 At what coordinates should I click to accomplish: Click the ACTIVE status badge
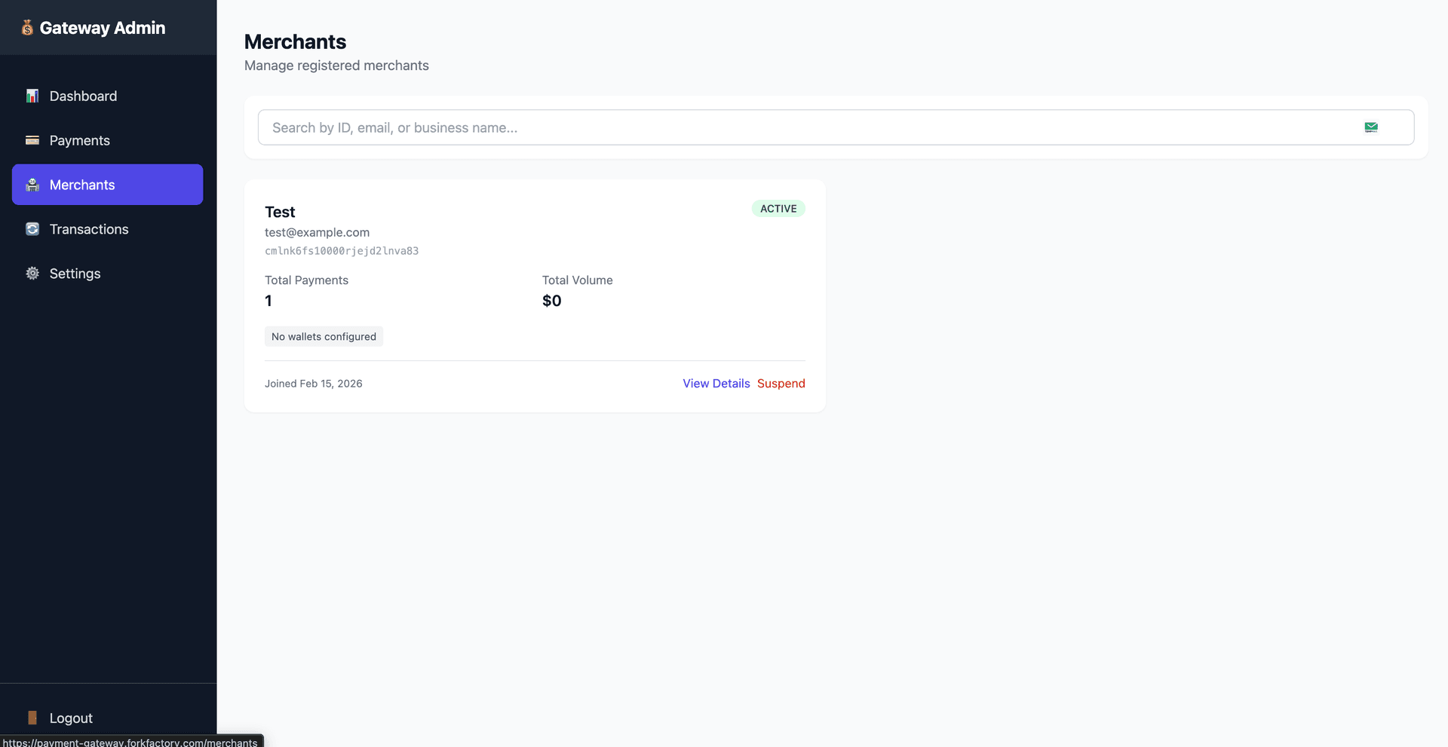point(778,209)
